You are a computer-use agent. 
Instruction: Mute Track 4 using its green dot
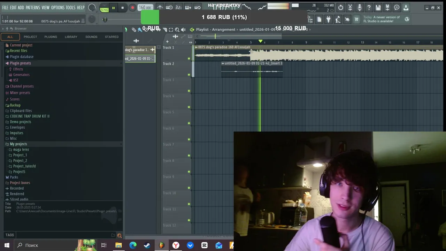coord(189,107)
